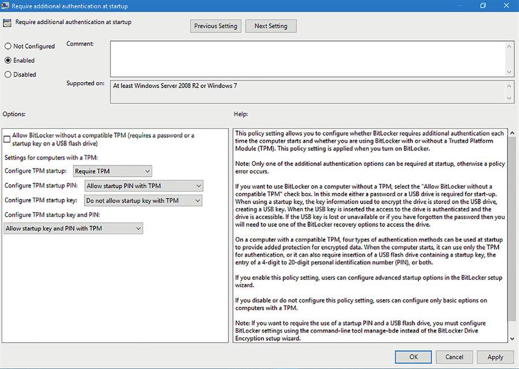The image size is (519, 369).
Task: Click the 'Supported on:' label
Action: pos(85,83)
